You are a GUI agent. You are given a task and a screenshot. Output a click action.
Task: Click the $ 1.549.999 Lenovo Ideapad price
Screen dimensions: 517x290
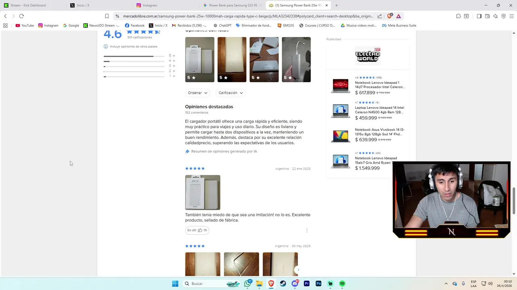[367, 168]
